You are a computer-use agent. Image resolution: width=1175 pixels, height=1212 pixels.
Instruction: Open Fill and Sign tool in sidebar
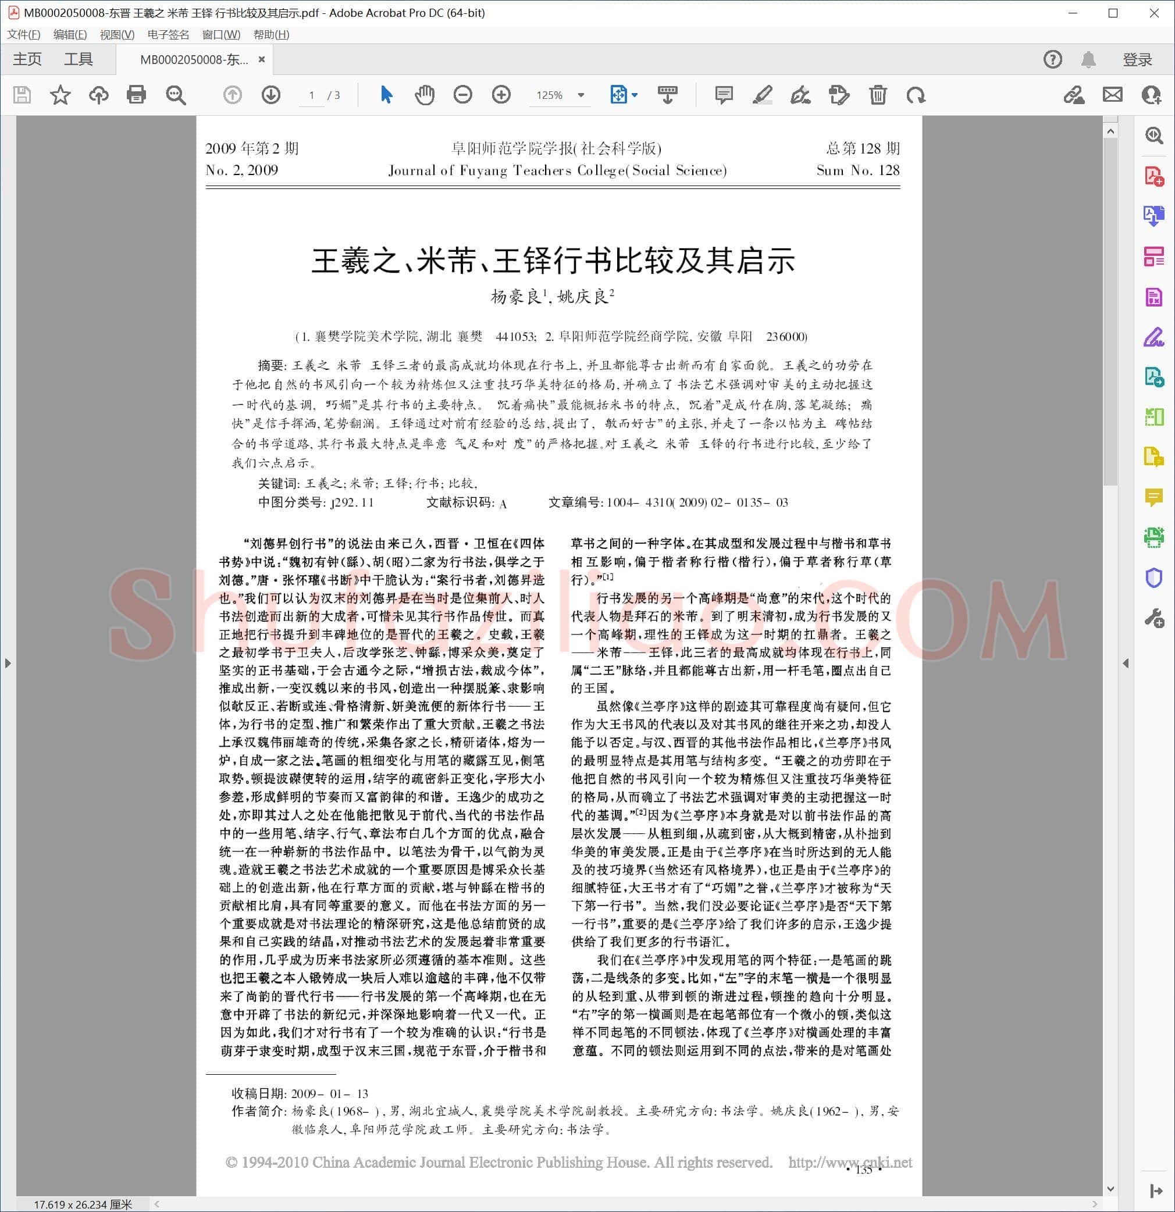pyautogui.click(x=1154, y=337)
